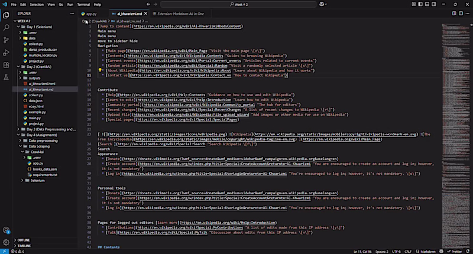Click UTF-8 encoding in status bar
This screenshot has height=254, width=473.
396,252
